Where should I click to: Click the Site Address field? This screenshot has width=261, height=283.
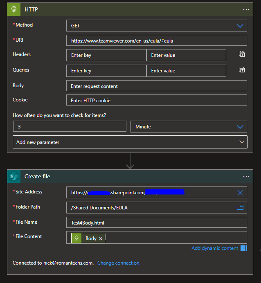tap(157, 192)
